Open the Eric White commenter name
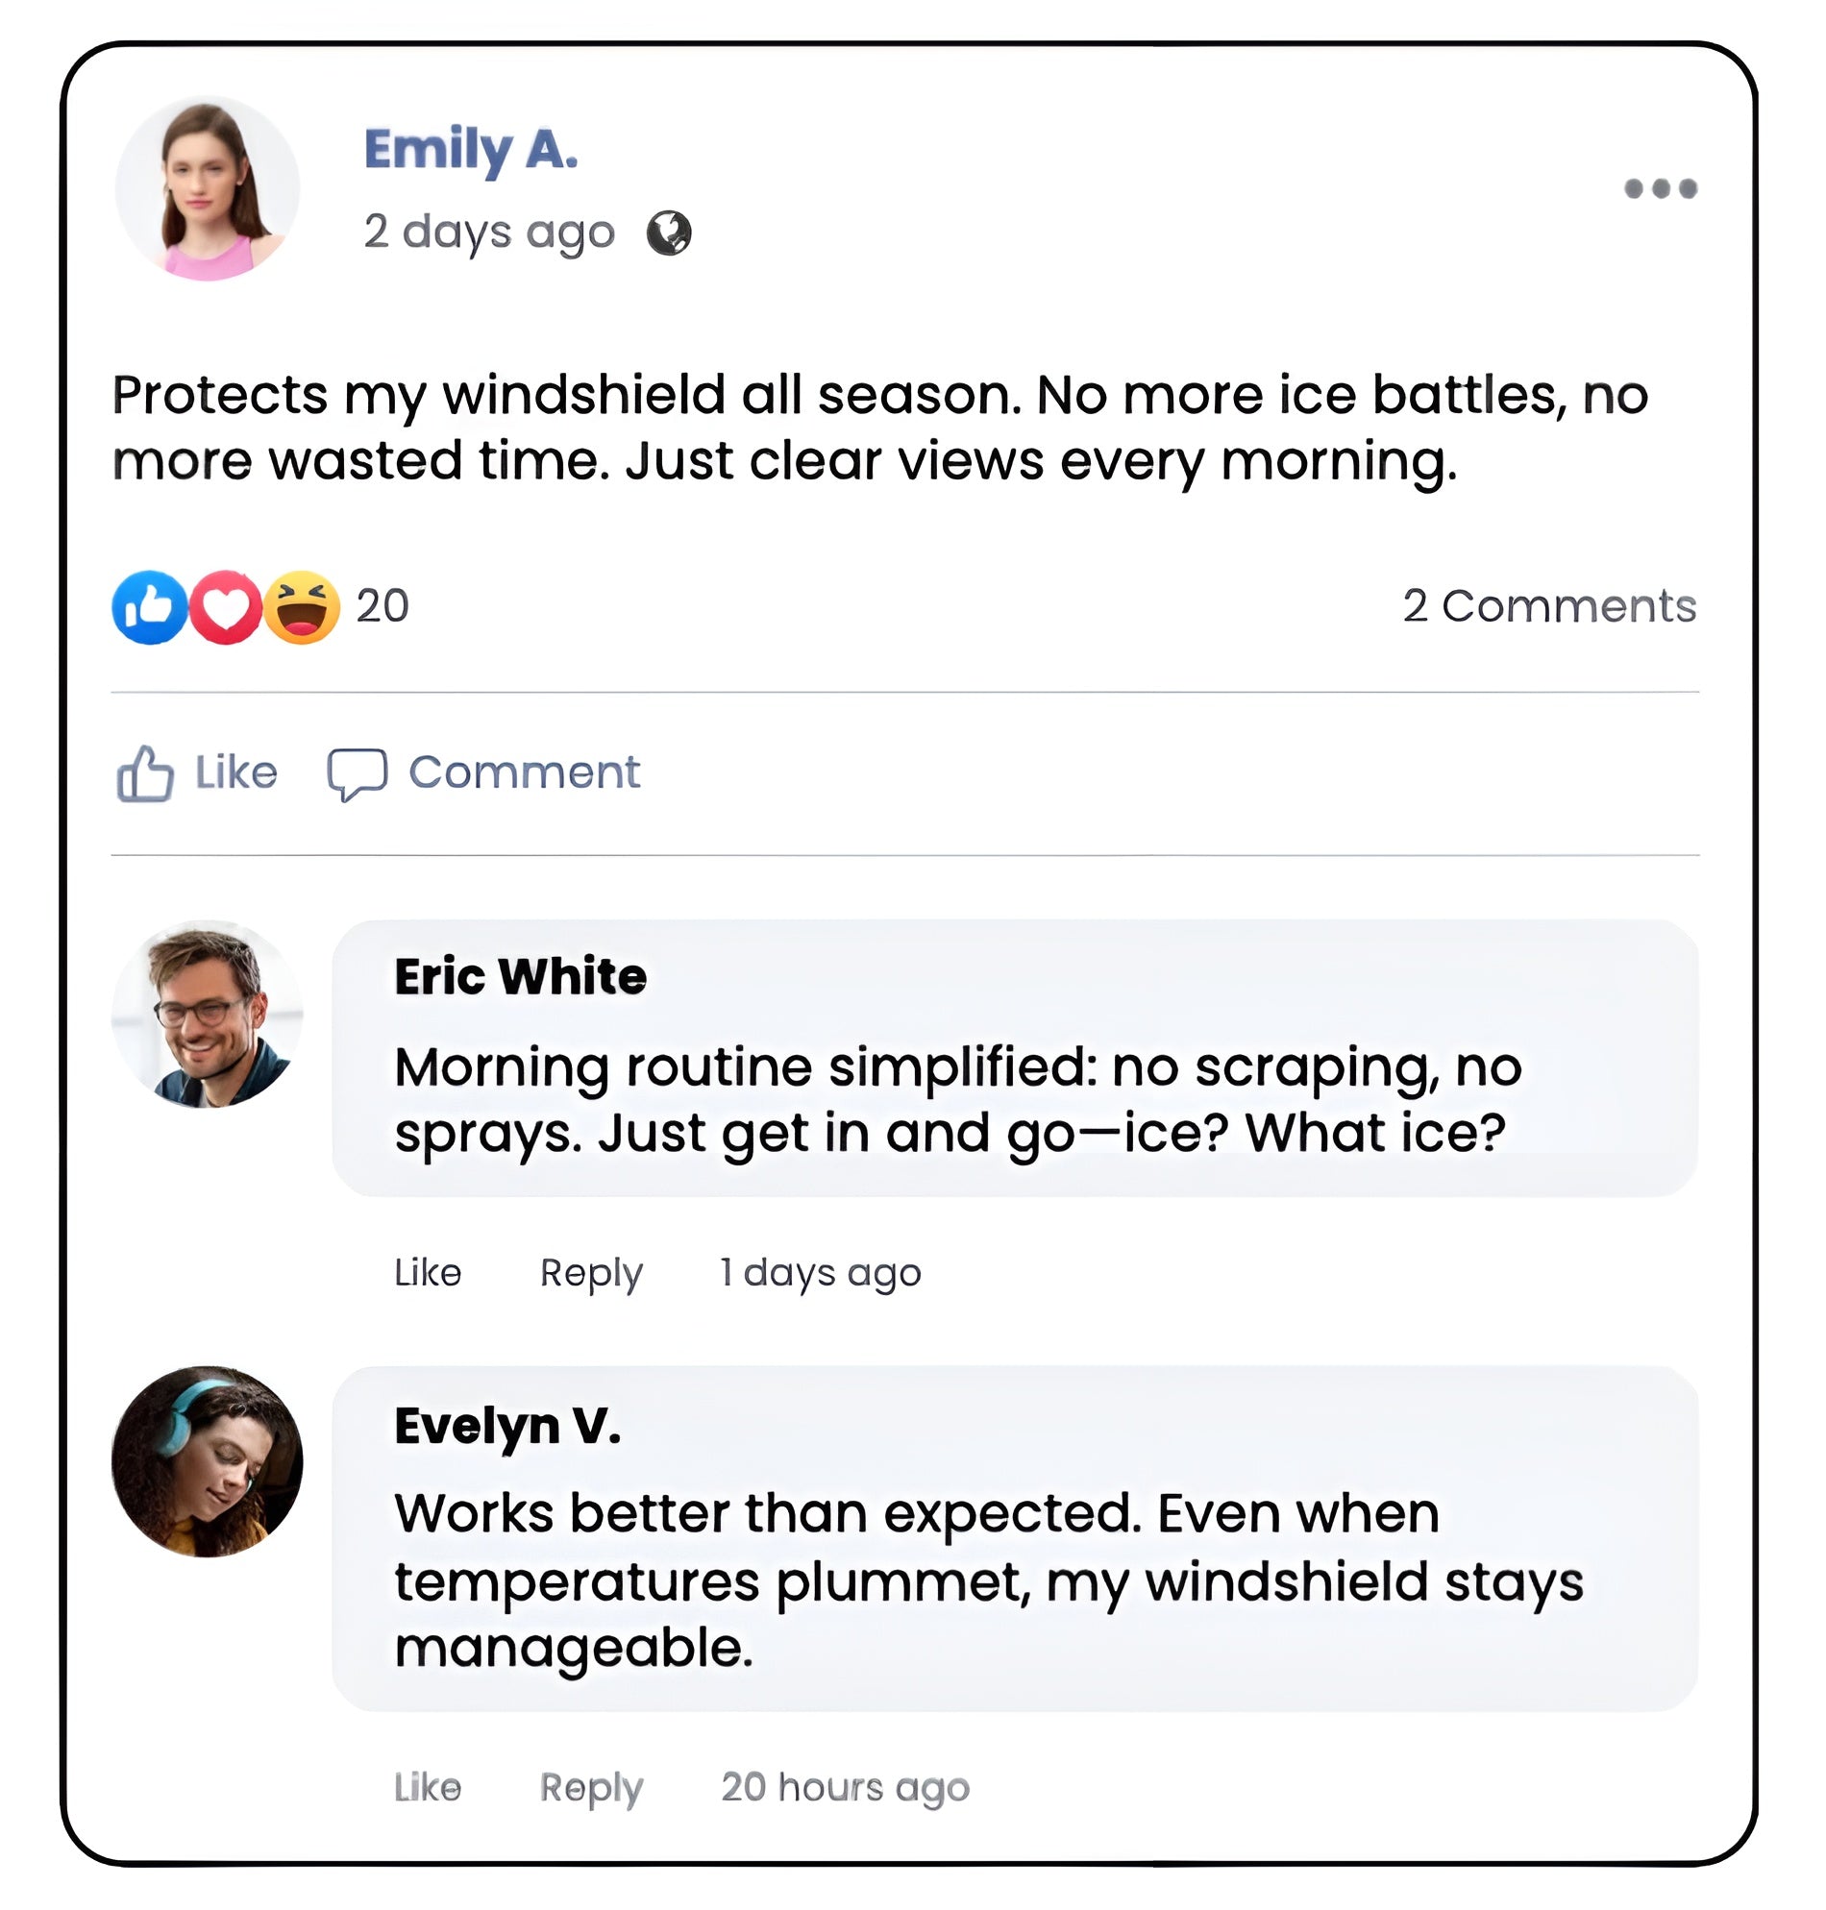Viewport: 1826px width, 1910px height. (x=520, y=976)
